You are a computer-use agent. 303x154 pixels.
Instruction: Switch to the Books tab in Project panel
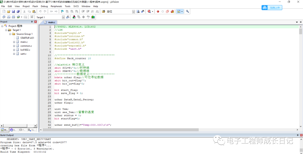pyautogui.click(x=13, y=130)
